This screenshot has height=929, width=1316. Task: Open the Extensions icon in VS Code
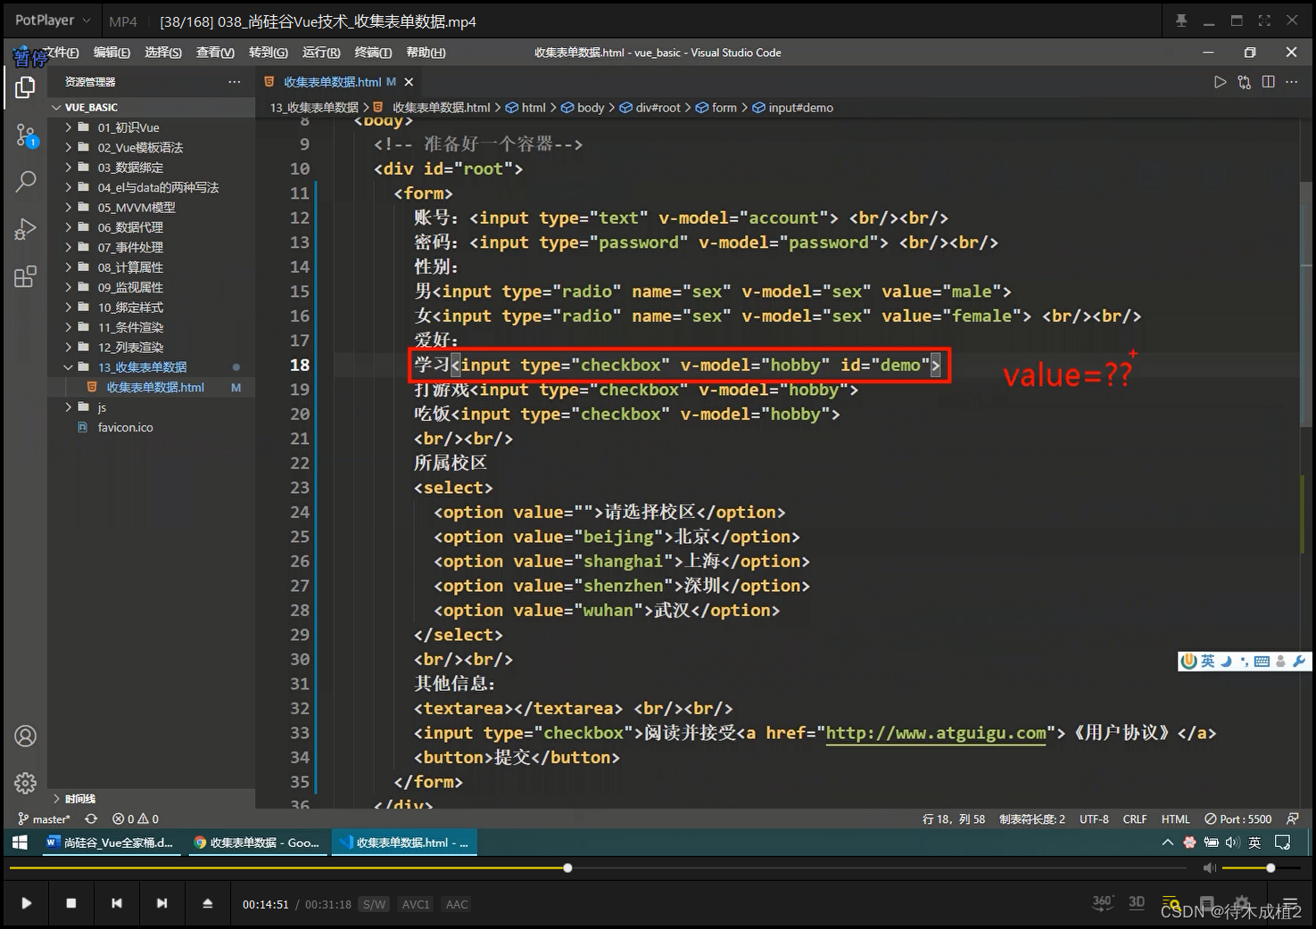(25, 276)
